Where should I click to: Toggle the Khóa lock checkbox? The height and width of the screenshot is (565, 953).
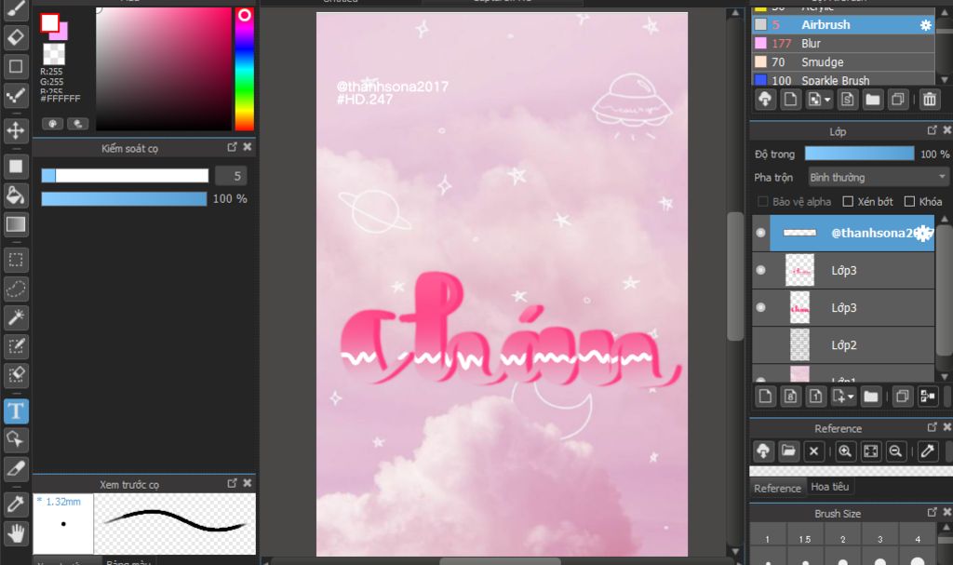click(x=909, y=201)
